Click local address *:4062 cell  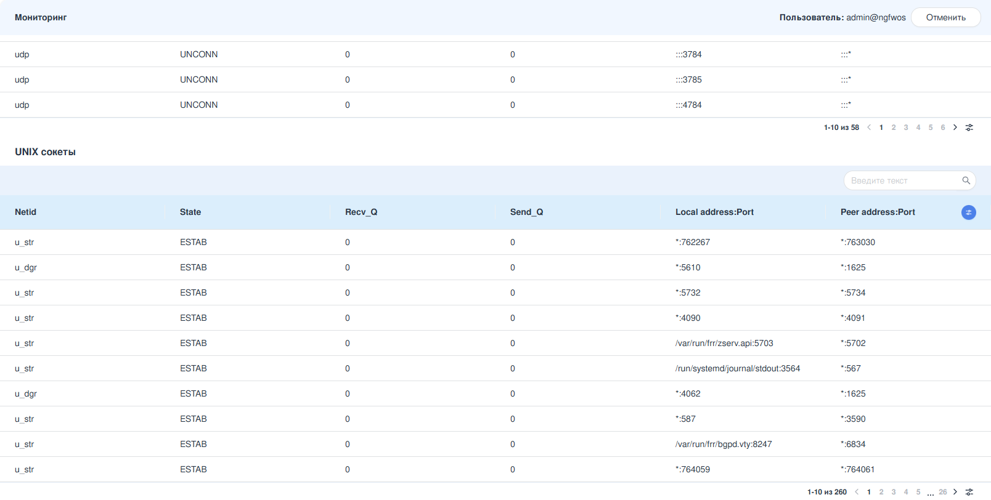coord(688,393)
